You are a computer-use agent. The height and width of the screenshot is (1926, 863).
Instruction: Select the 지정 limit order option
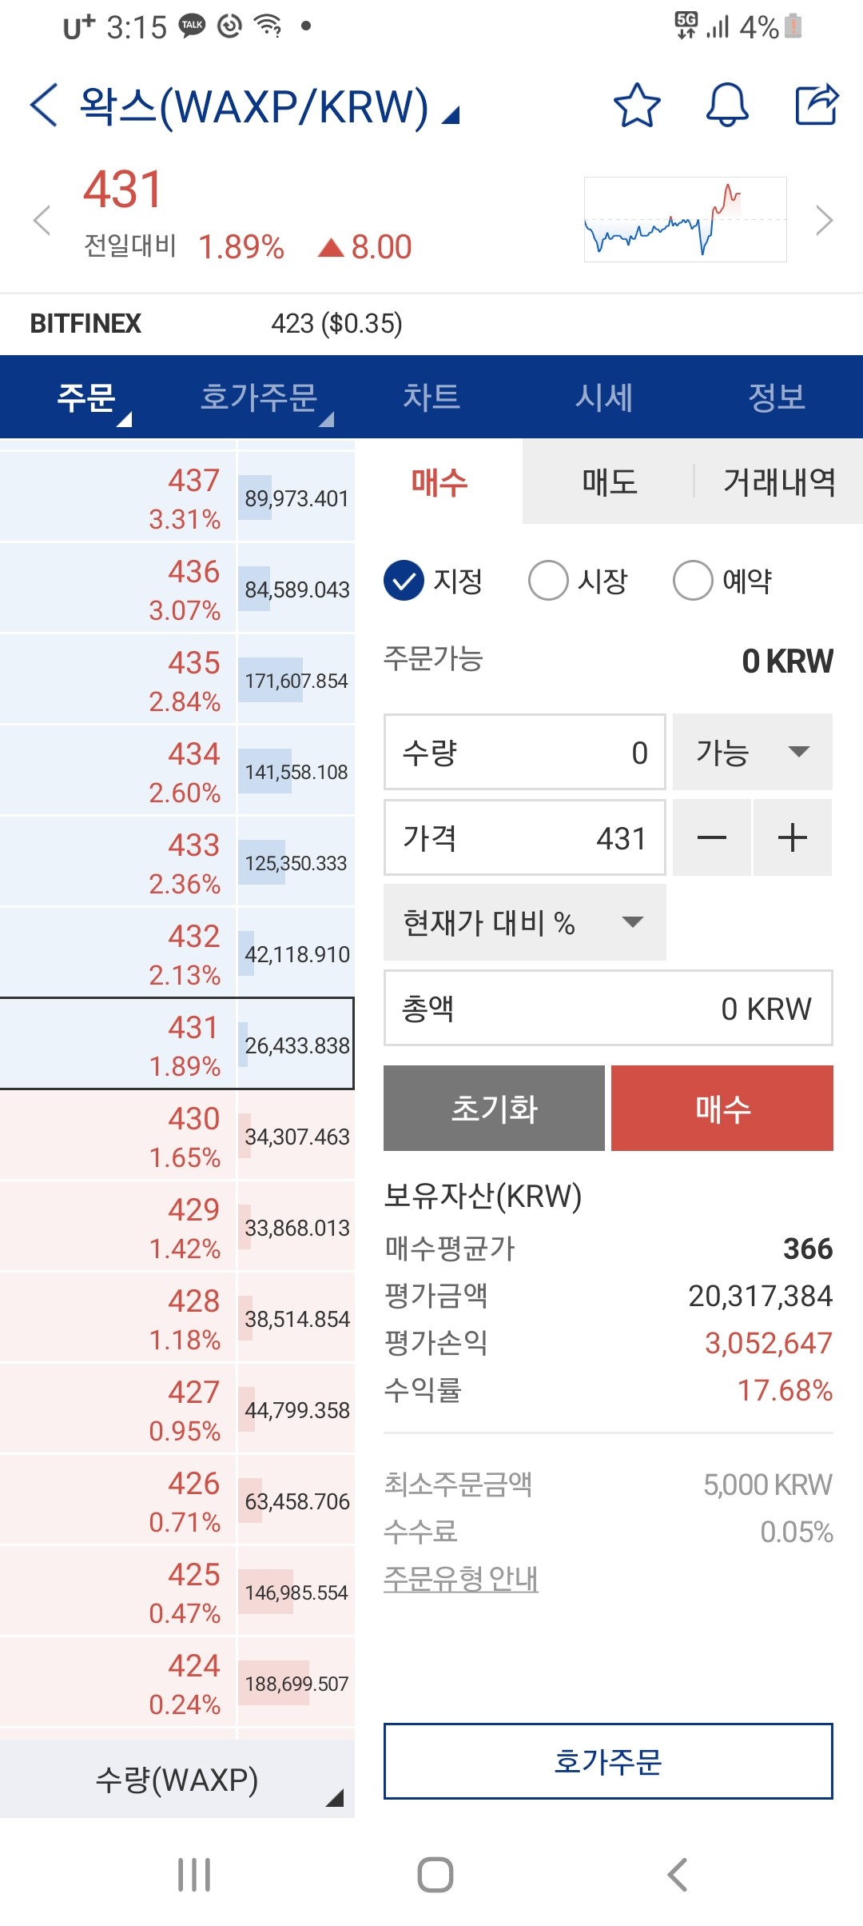click(433, 581)
